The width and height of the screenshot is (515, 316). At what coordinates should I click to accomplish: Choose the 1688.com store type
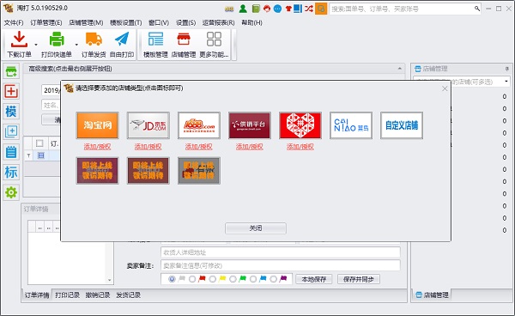pos(199,125)
